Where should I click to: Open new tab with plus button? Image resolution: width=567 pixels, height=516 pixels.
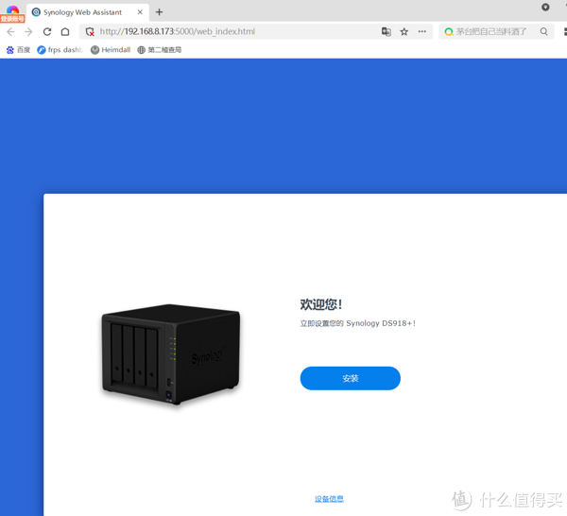159,12
